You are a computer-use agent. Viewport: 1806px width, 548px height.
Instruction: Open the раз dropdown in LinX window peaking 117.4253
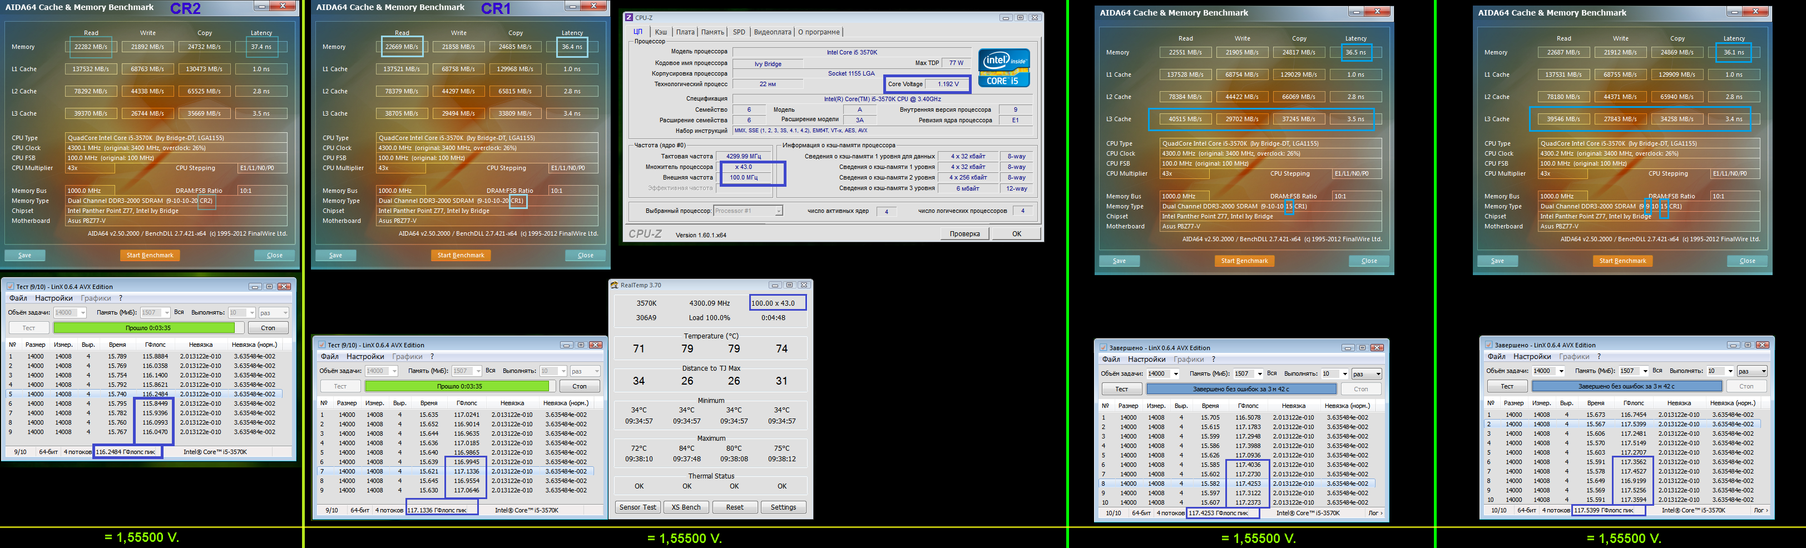[x=1367, y=374]
